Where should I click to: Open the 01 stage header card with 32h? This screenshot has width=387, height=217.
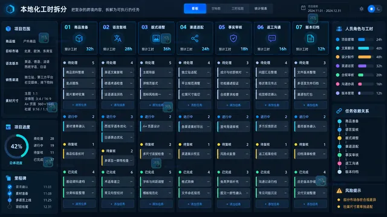79,38
